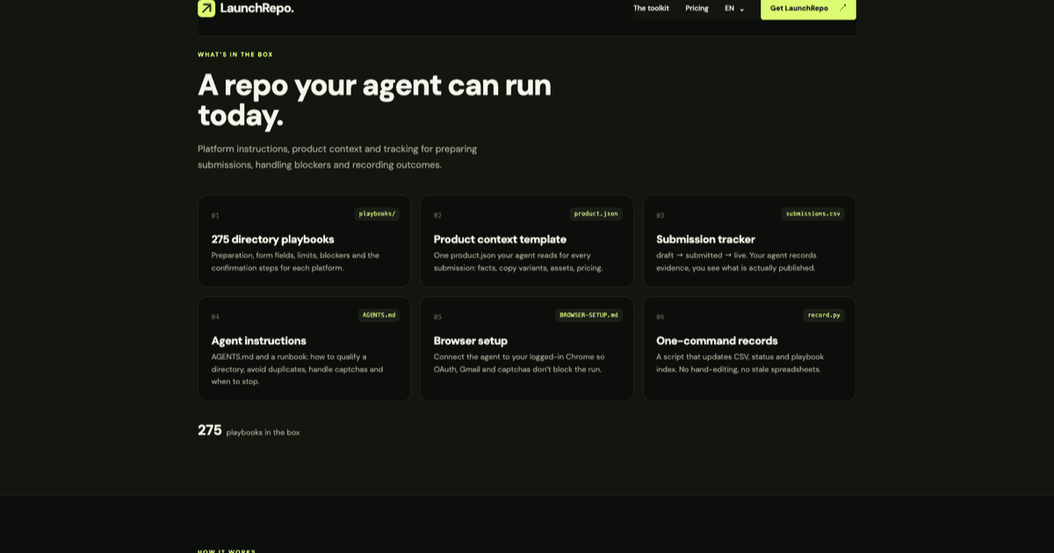Click arrow icon in Get LaunchRepo button
The image size is (1054, 553).
click(x=842, y=8)
